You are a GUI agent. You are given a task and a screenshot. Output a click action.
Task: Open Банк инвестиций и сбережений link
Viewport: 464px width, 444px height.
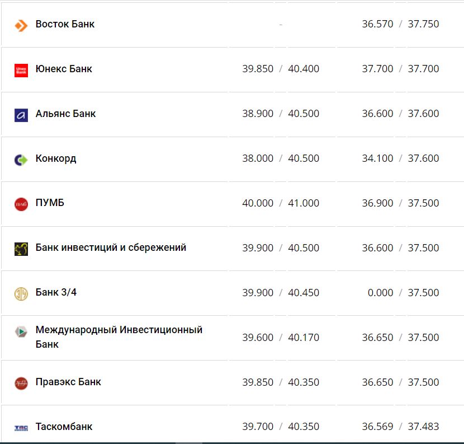pyautogui.click(x=111, y=247)
